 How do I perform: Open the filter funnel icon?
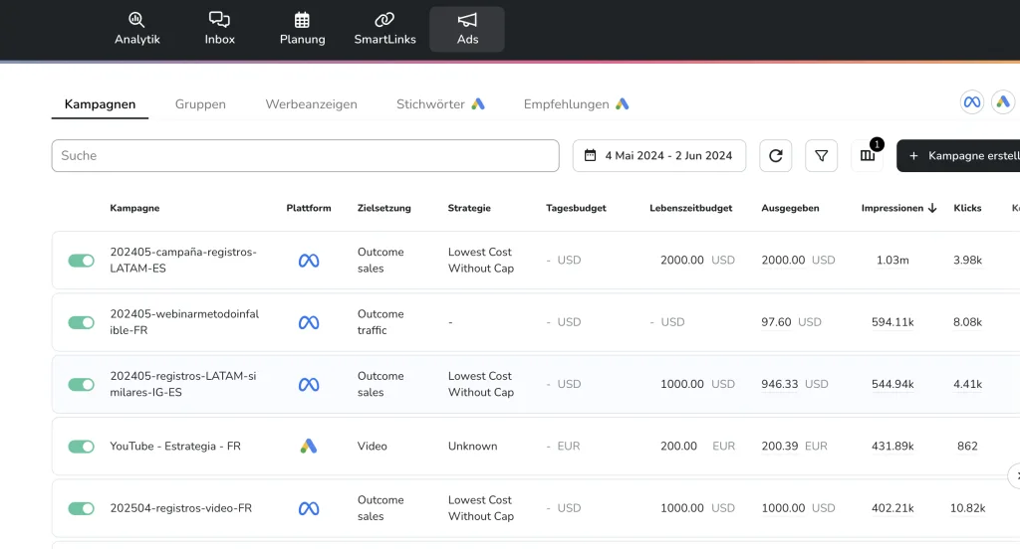[821, 156]
